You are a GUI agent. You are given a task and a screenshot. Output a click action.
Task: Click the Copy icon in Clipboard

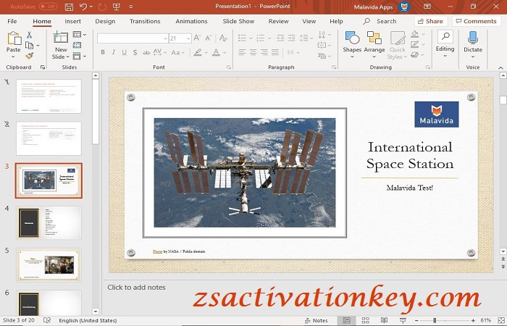pos(30,45)
